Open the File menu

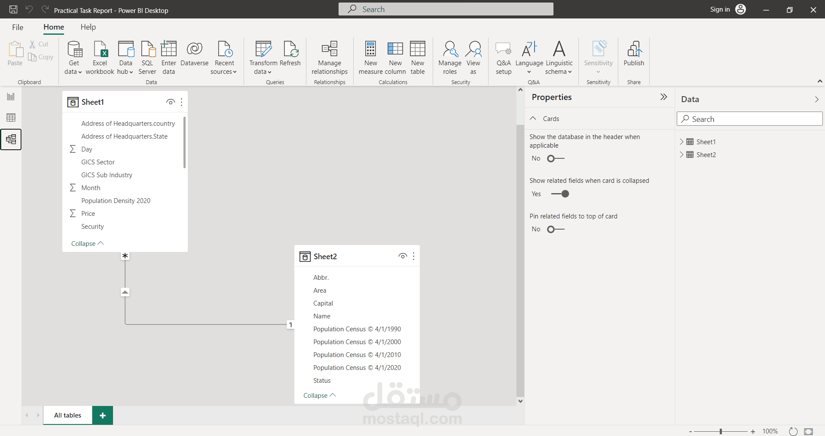(18, 27)
